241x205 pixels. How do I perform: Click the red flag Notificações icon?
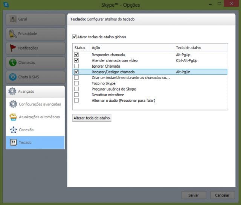[12, 48]
